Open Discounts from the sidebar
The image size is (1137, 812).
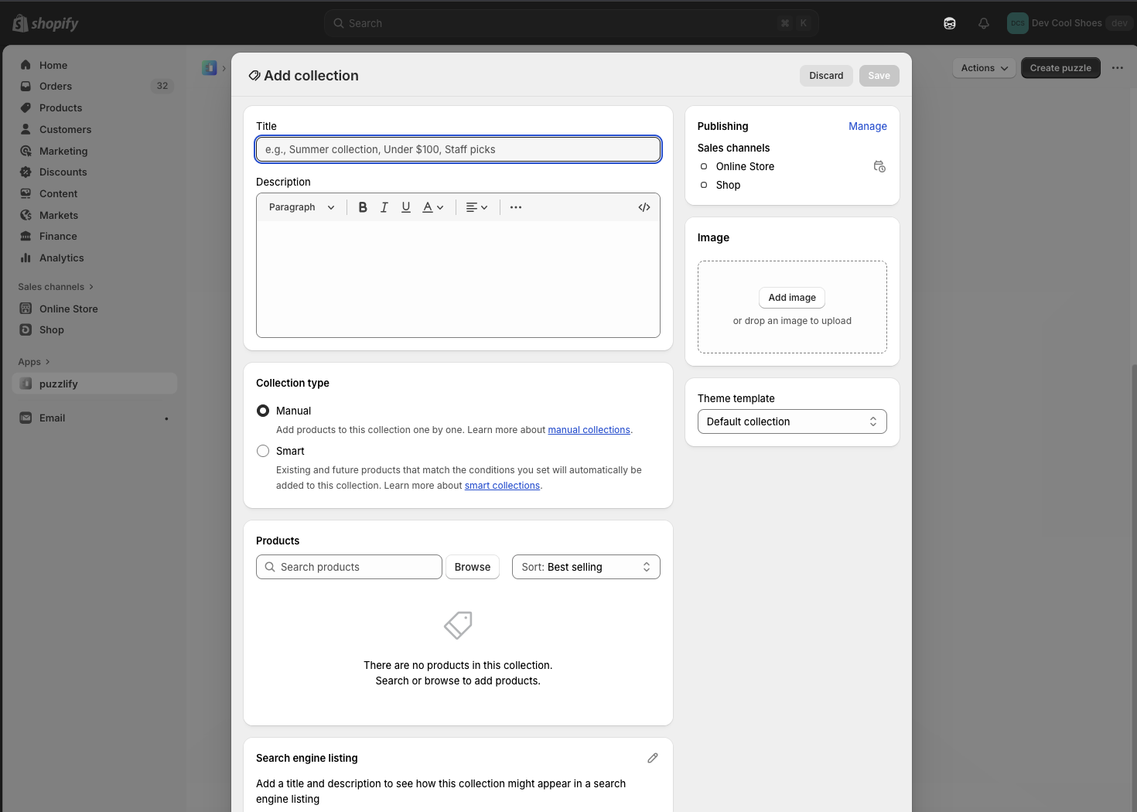click(x=63, y=172)
